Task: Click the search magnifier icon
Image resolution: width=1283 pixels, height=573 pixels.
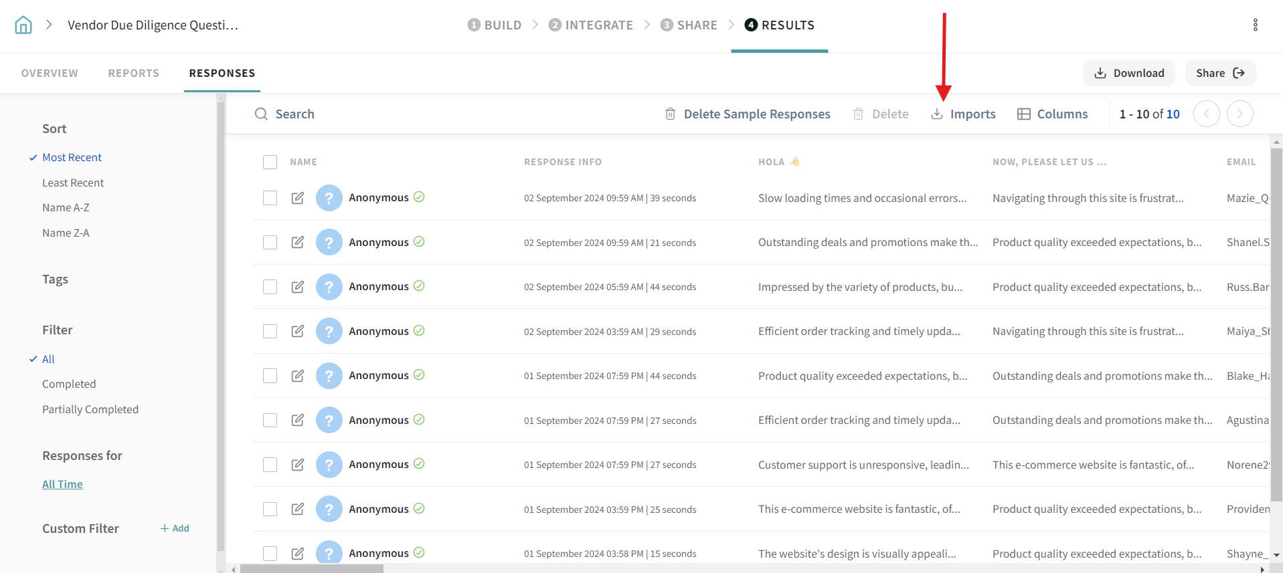Action: [x=261, y=114]
